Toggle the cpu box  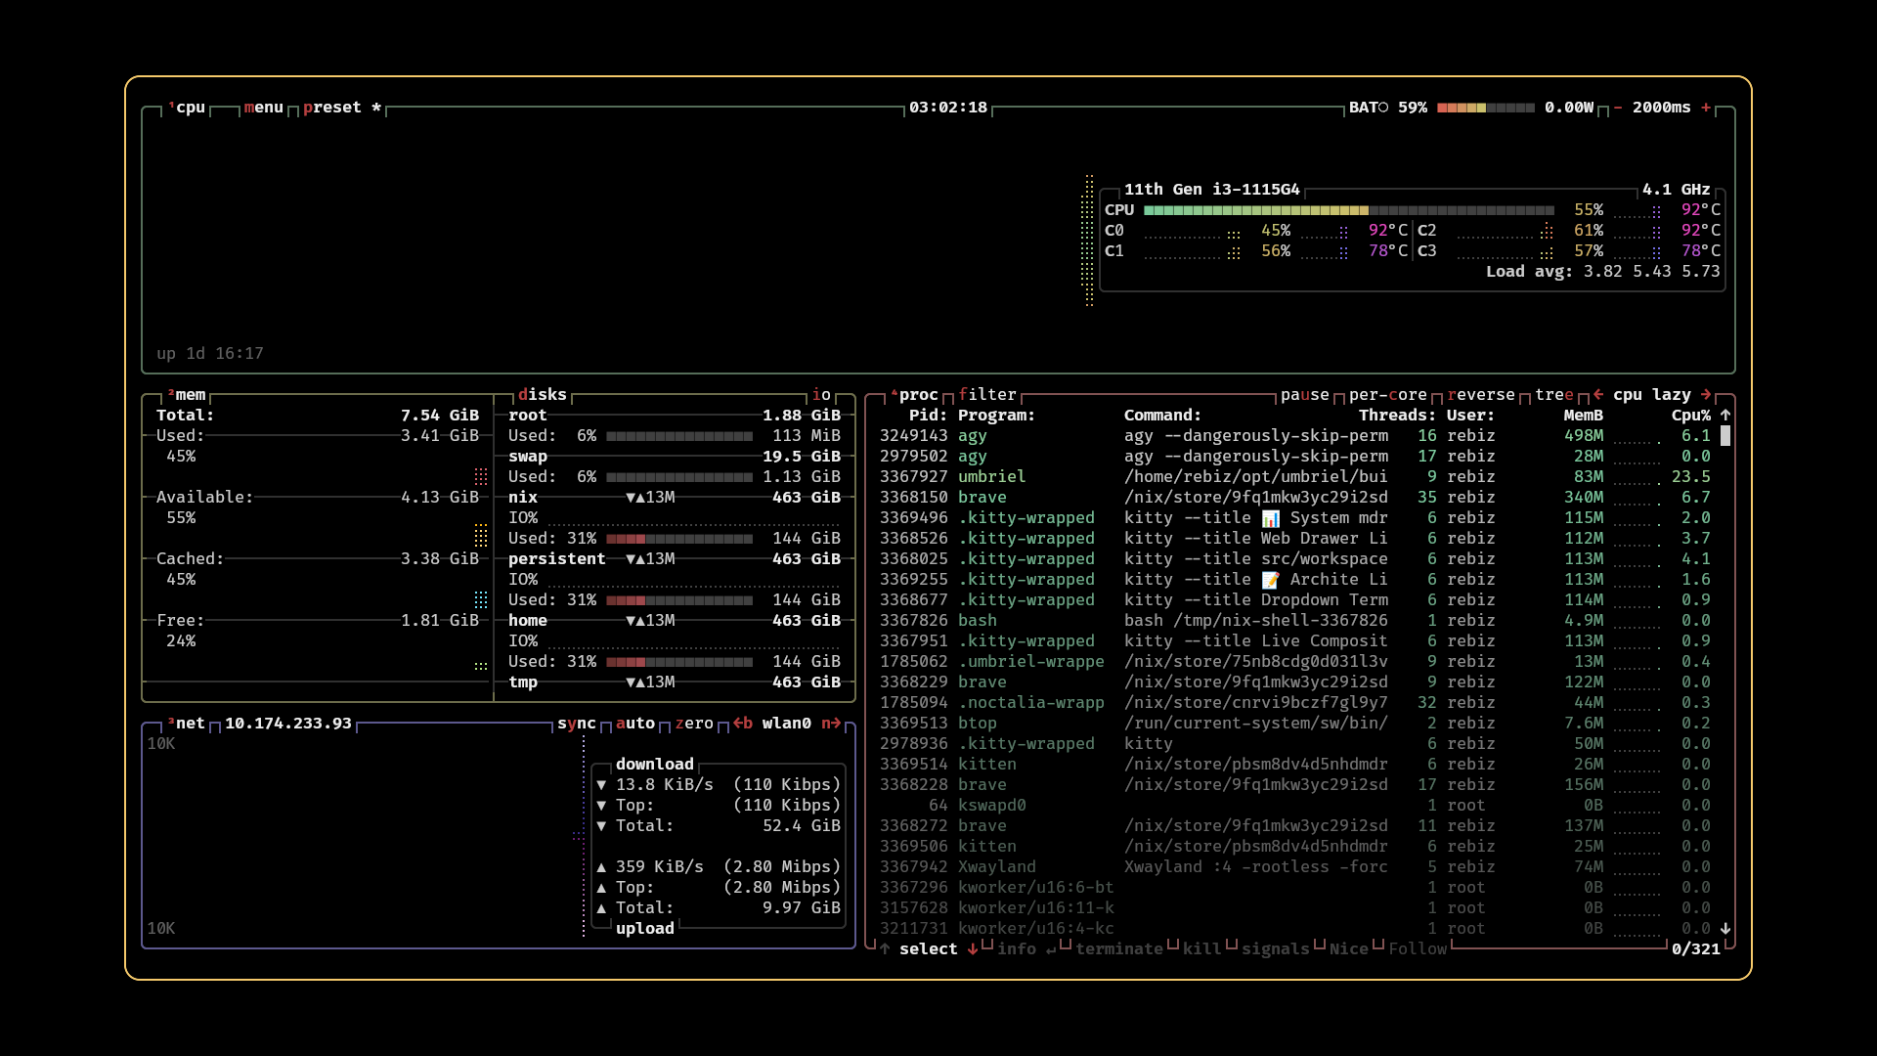tap(187, 108)
